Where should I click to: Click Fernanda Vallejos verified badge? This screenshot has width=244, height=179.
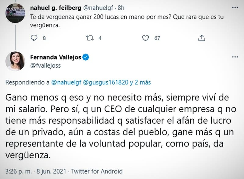point(86,58)
